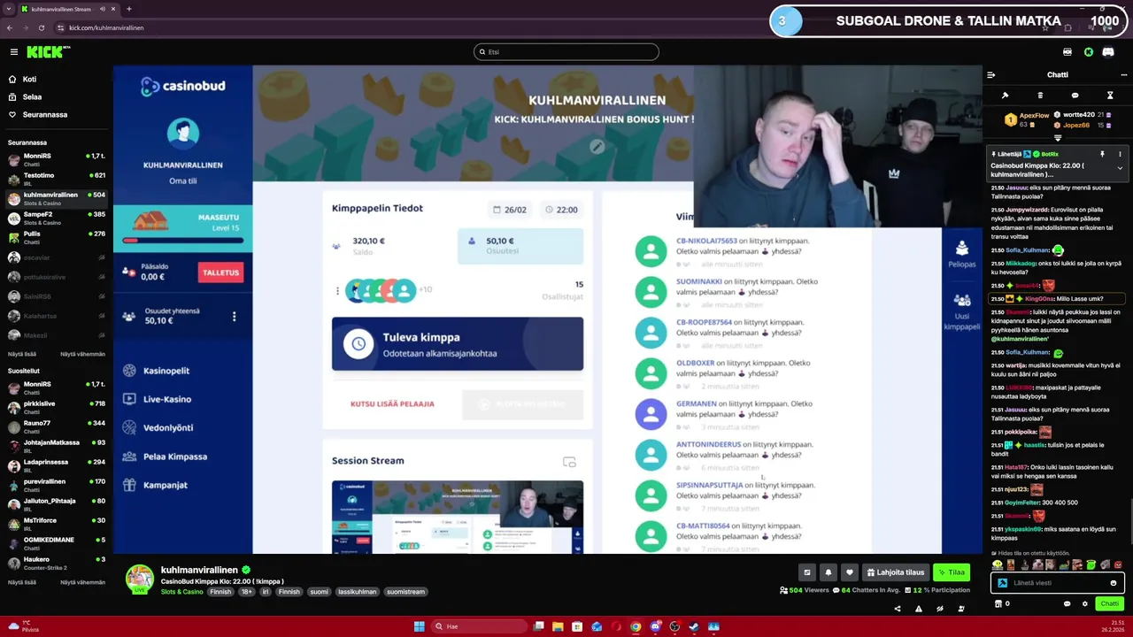Open Seurannassa following page
The image size is (1133, 637).
44,114
